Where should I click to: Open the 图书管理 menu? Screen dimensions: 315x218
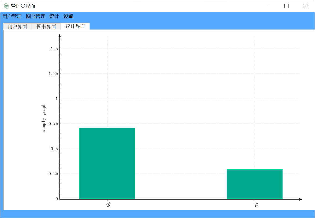pos(36,16)
